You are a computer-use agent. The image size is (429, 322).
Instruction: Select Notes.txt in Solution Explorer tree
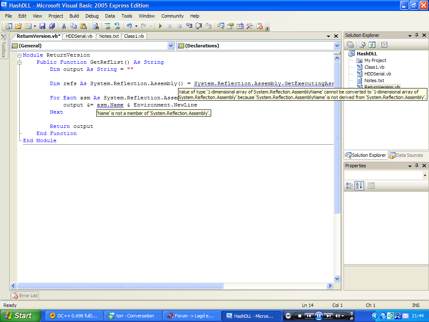pos(374,80)
